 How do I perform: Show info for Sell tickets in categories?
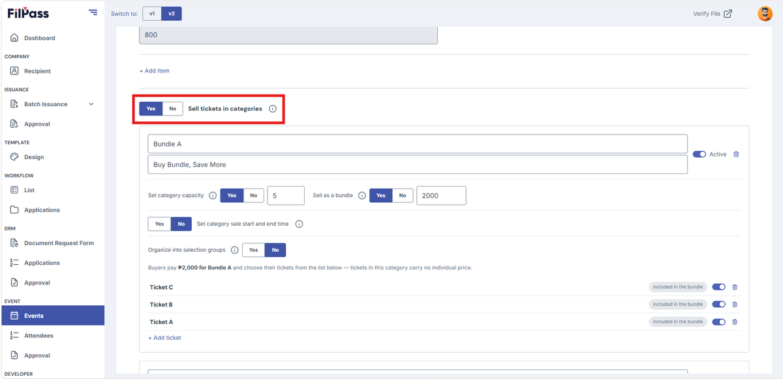click(273, 109)
